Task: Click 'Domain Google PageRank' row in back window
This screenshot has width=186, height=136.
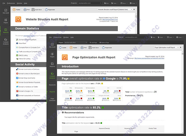Action: pos(27,40)
